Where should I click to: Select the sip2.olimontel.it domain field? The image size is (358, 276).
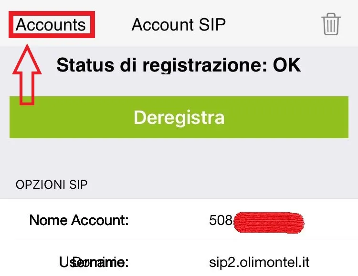pos(259,262)
